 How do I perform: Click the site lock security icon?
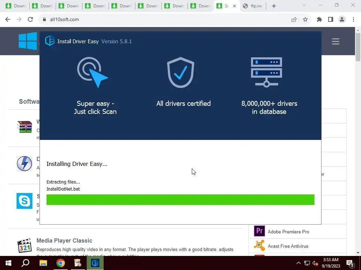click(44, 19)
